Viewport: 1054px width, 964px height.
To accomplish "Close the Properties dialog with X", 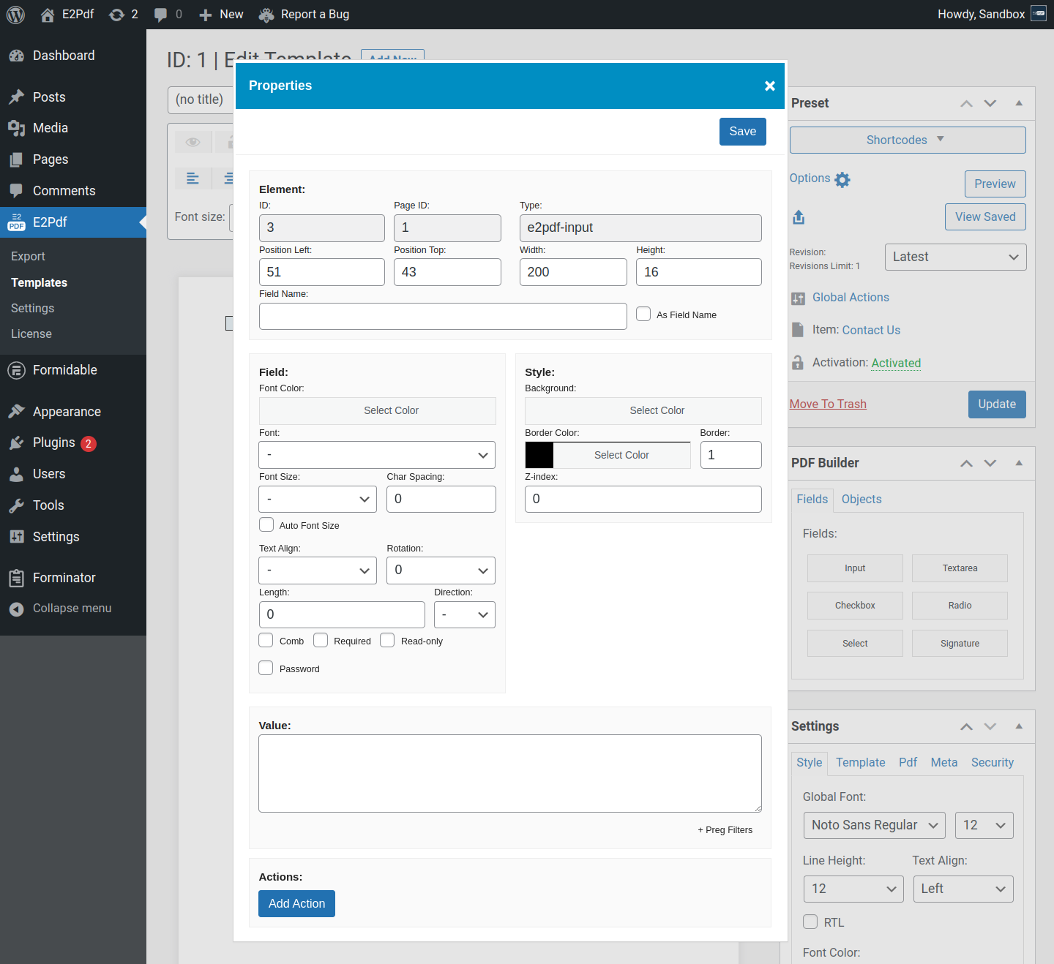I will (769, 86).
